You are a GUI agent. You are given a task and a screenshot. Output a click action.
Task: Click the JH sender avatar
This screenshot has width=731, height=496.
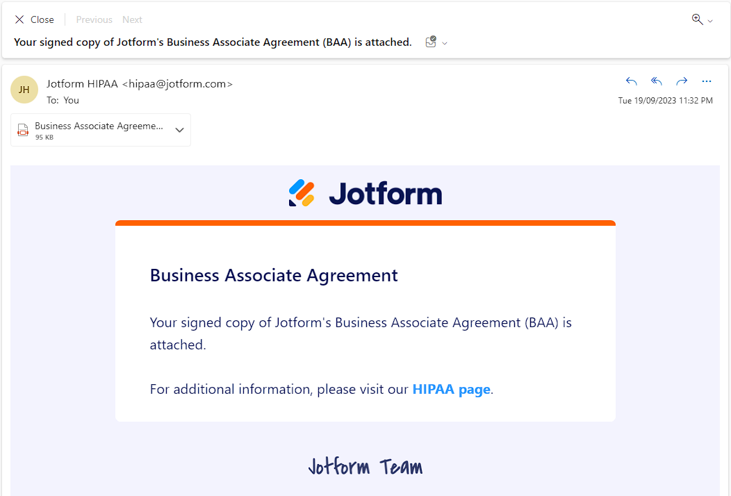pyautogui.click(x=24, y=90)
